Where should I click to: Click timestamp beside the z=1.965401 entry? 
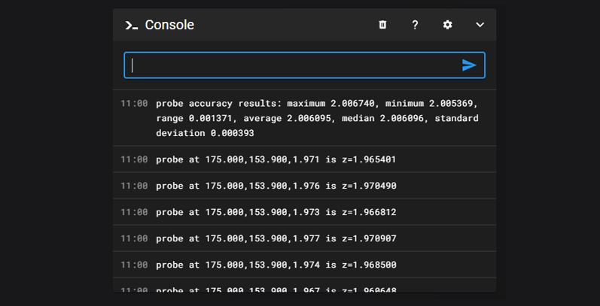click(134, 159)
